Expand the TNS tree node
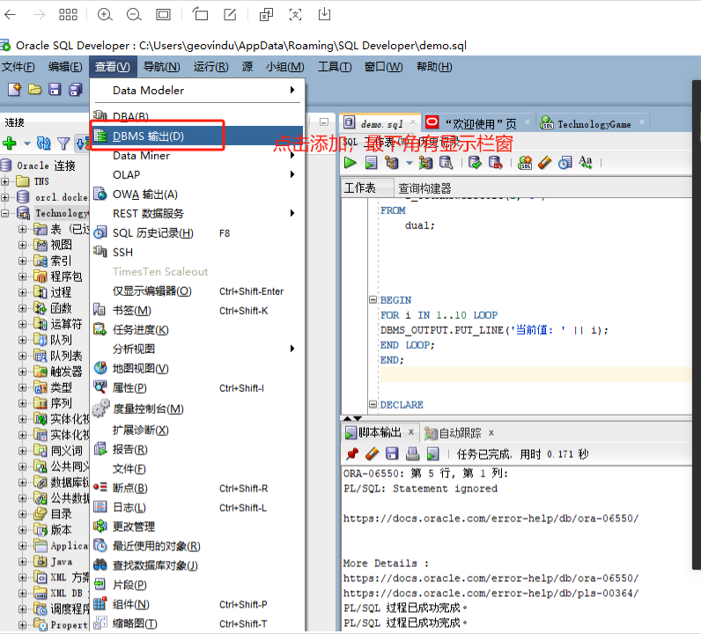 point(5,181)
